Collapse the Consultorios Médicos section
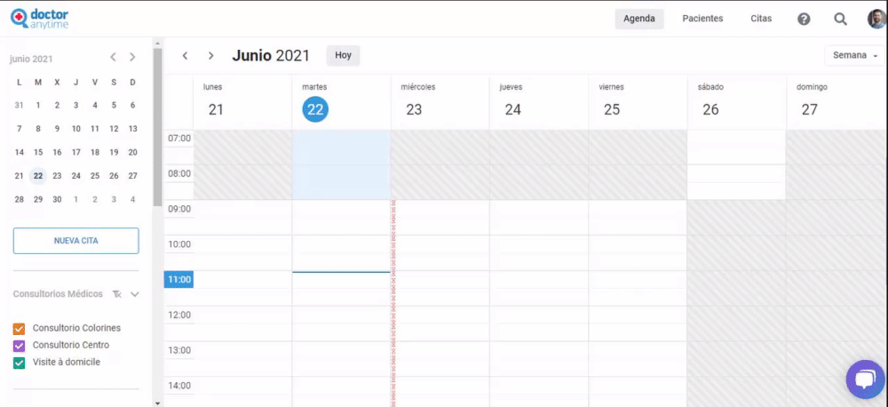The image size is (888, 407). [135, 294]
